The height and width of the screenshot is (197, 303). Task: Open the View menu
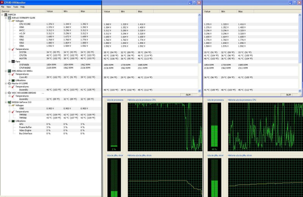coord(9,7)
